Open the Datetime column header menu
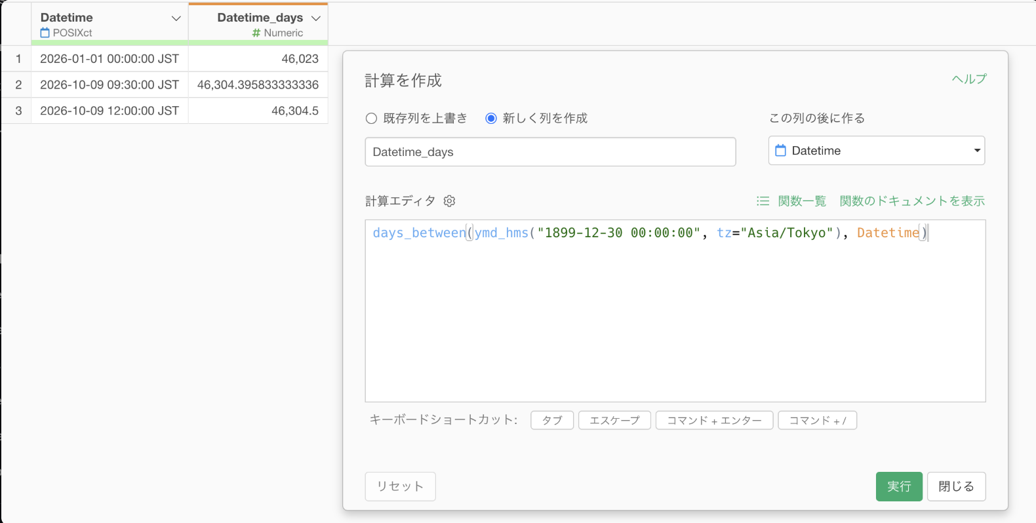 point(176,18)
